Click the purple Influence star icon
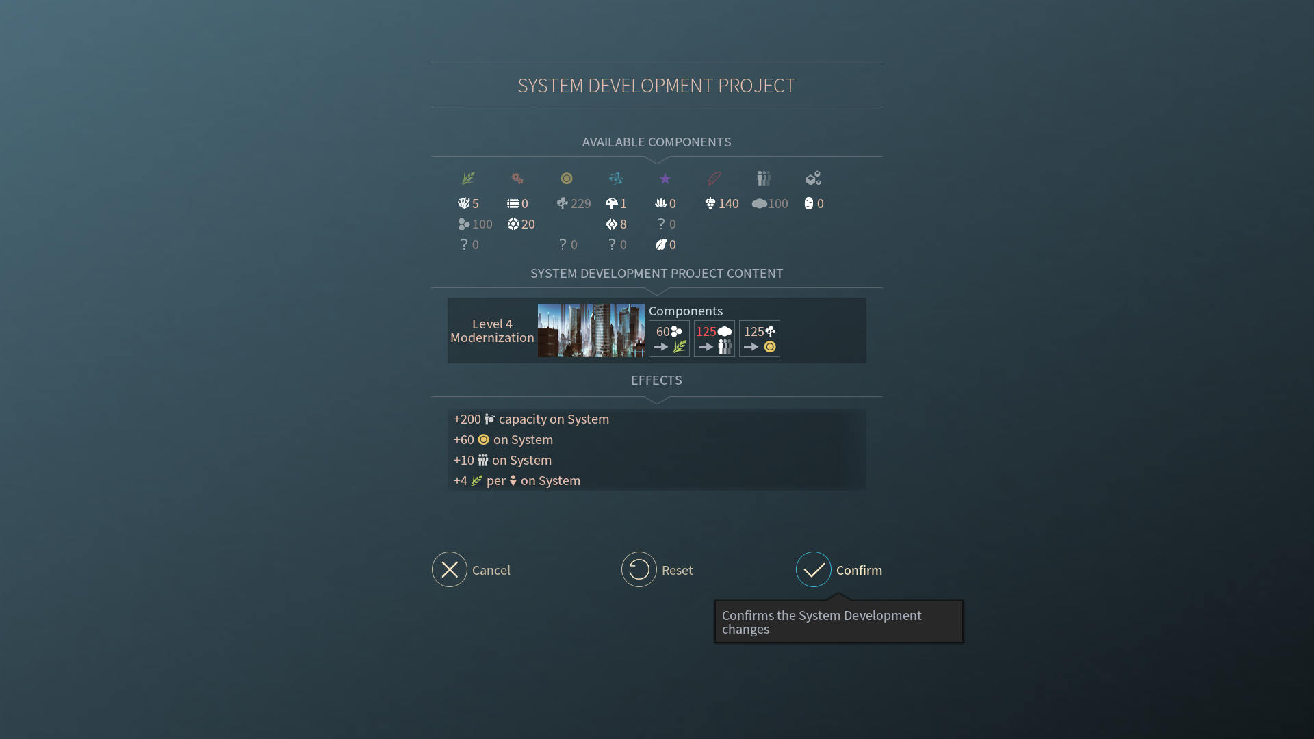The width and height of the screenshot is (1314, 739). click(665, 179)
